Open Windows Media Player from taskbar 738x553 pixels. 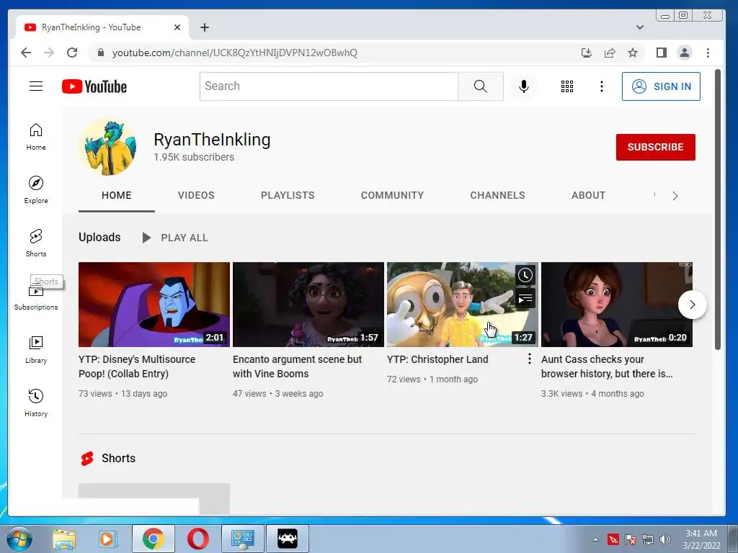pos(107,539)
